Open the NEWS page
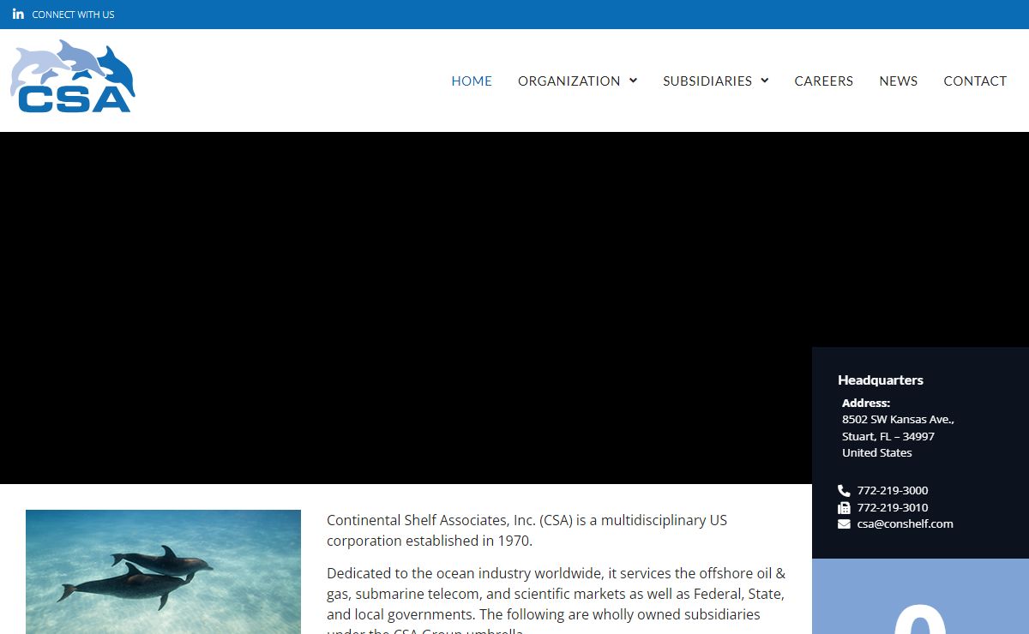The height and width of the screenshot is (634, 1029). point(898,81)
